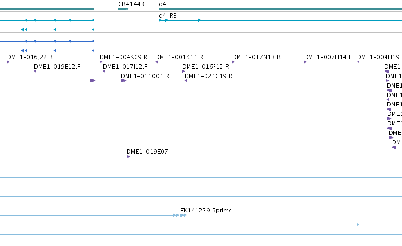The width and height of the screenshot is (402, 246).
Task: Select the arrow glyph under DME1-017N13.R
Action: coord(233,62)
